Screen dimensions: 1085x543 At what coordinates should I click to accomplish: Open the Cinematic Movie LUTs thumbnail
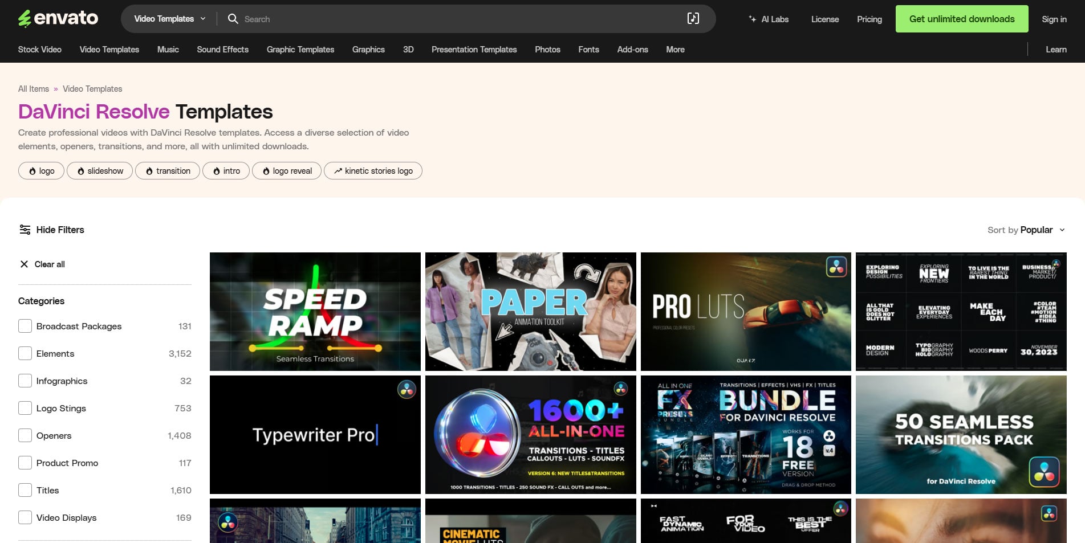coord(531,521)
